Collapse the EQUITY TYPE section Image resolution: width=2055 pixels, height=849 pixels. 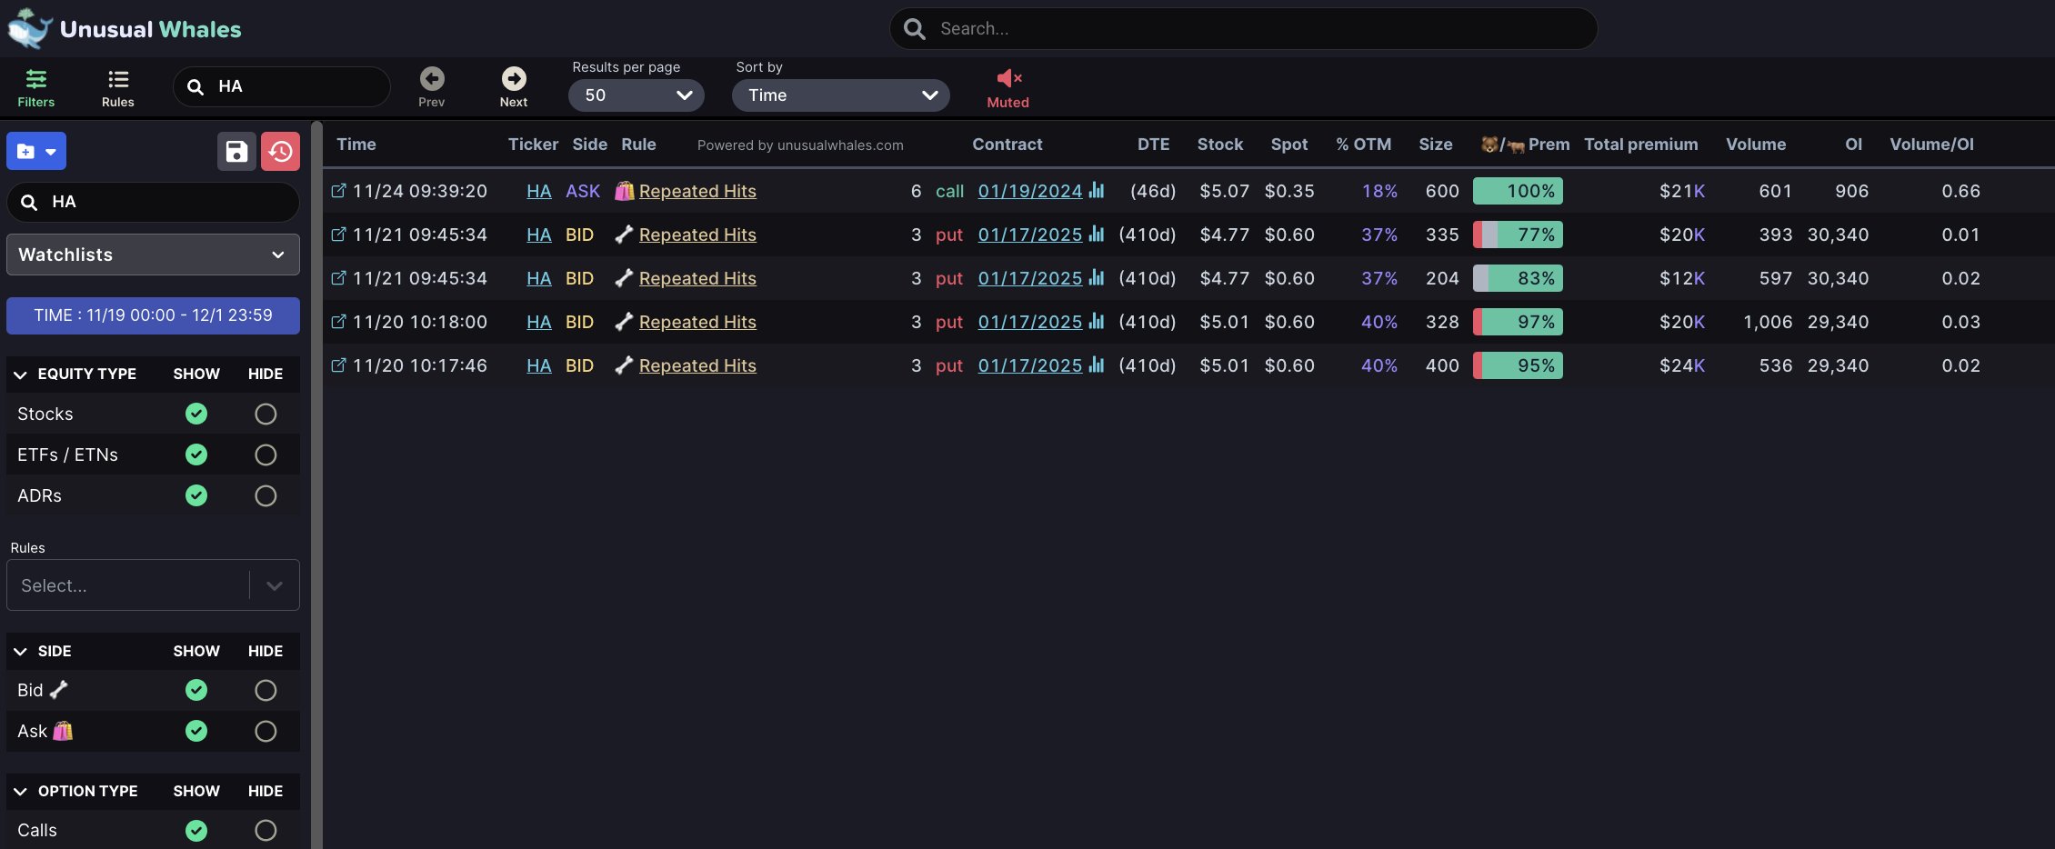click(20, 375)
